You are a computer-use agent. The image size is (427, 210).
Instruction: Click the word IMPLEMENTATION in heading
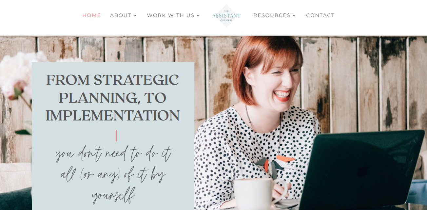112,116
